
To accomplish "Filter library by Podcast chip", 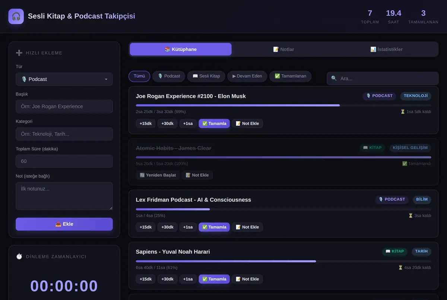I will click(x=169, y=76).
